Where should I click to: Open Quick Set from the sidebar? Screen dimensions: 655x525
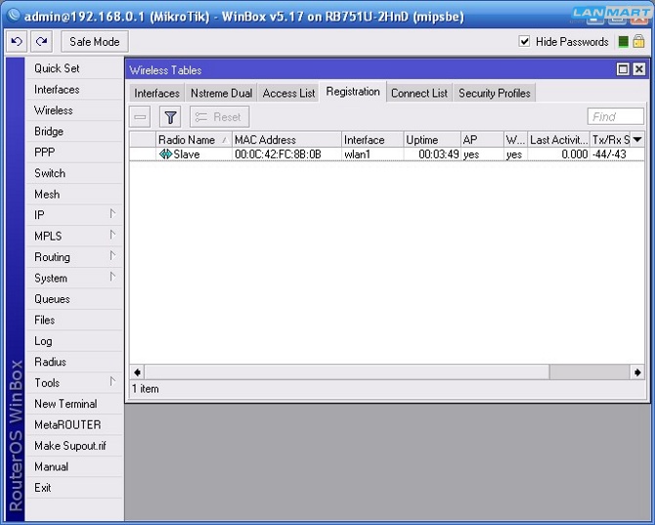tap(74, 68)
